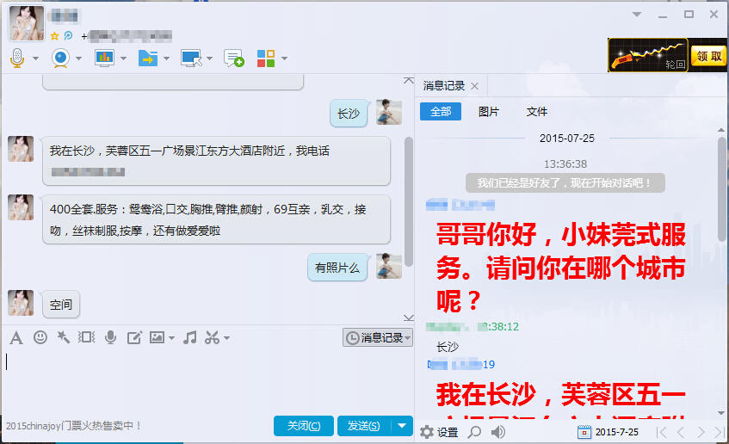This screenshot has height=444, width=729.
Task: Open the emoji smiley picker
Action: (x=40, y=337)
